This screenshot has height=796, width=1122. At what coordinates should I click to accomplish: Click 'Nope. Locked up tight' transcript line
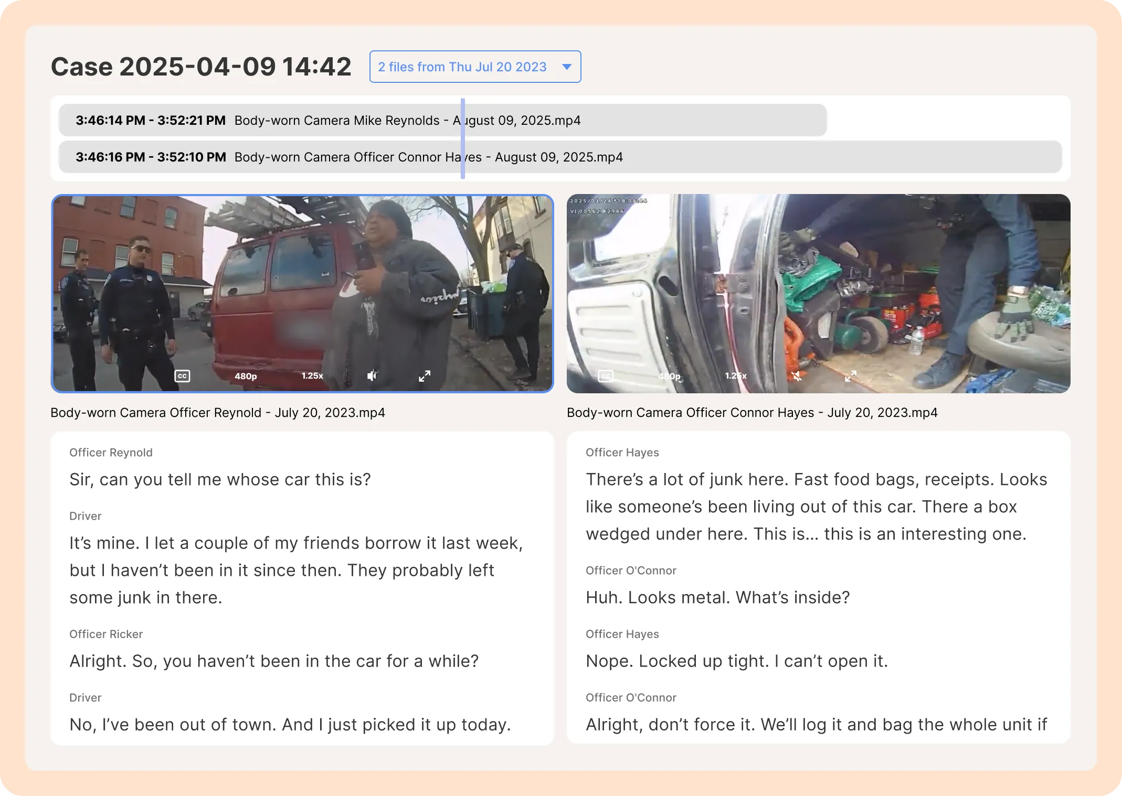coord(737,661)
